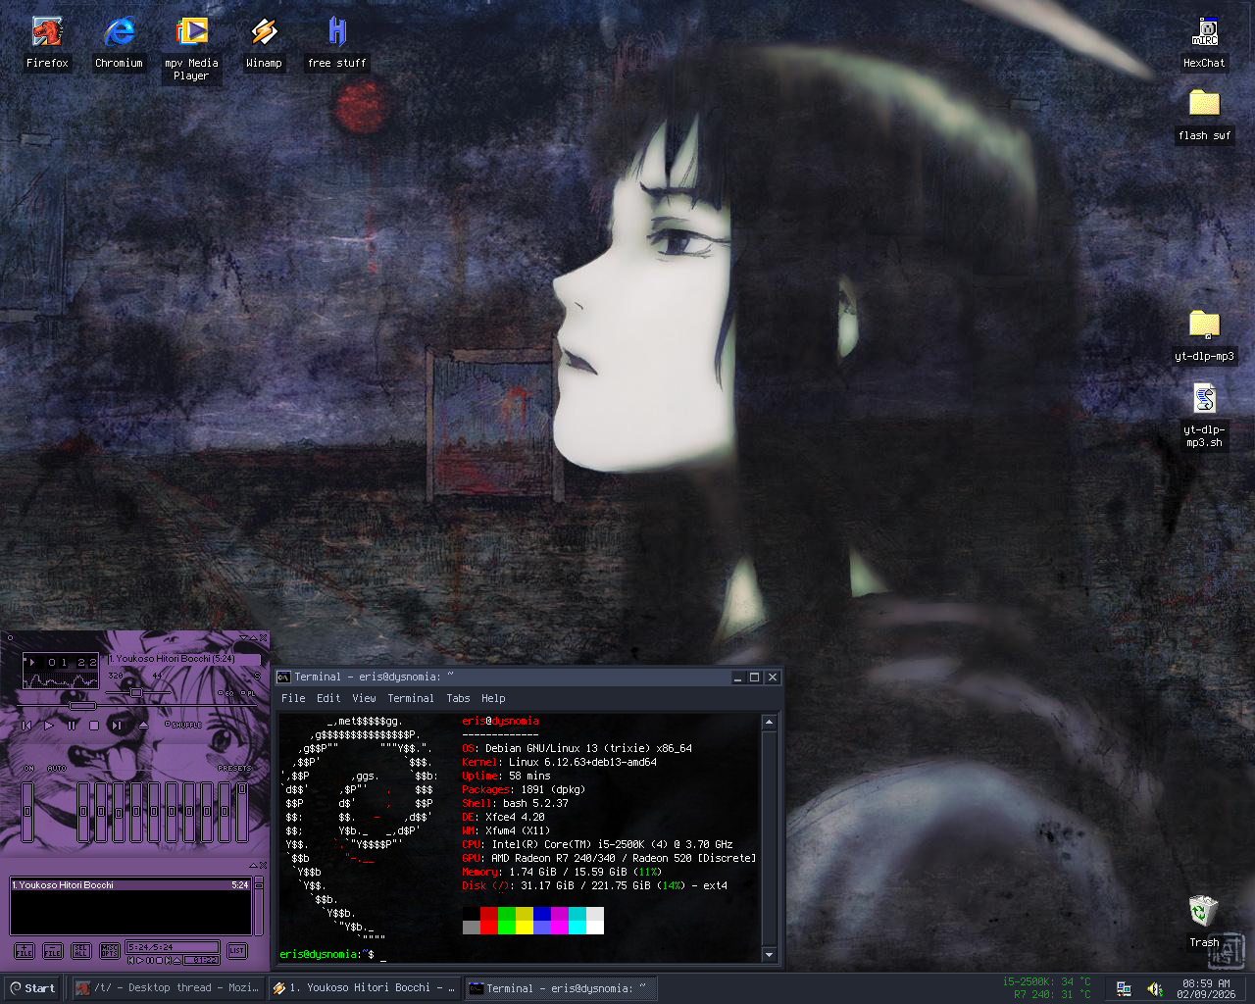Click the network connection tray icon
Screen dimensions: 1255x1004
pos(1124,989)
